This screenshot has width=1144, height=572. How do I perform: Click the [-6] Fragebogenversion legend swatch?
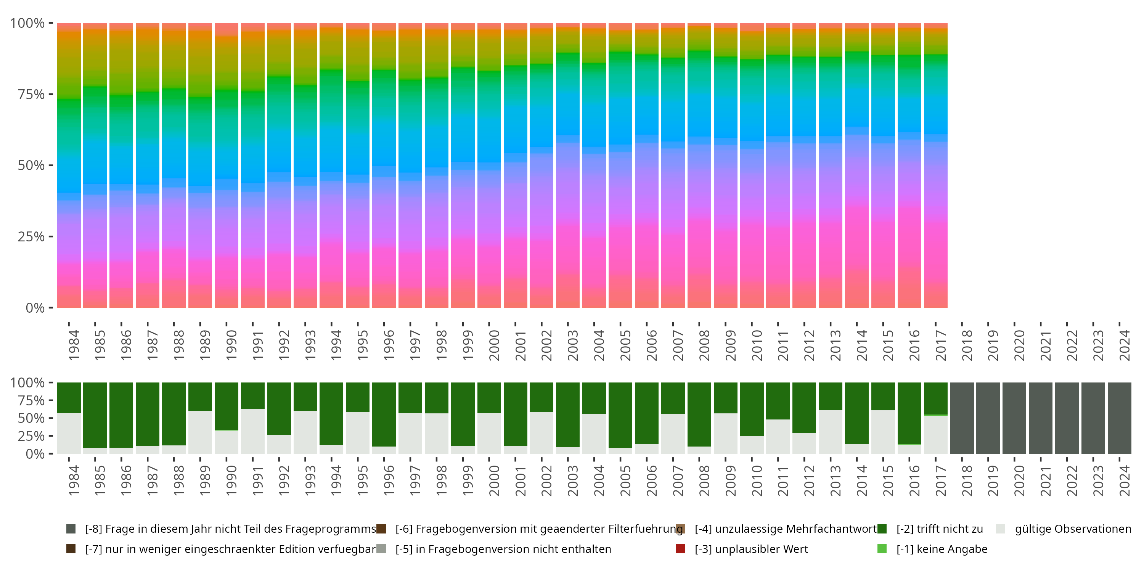tap(381, 529)
